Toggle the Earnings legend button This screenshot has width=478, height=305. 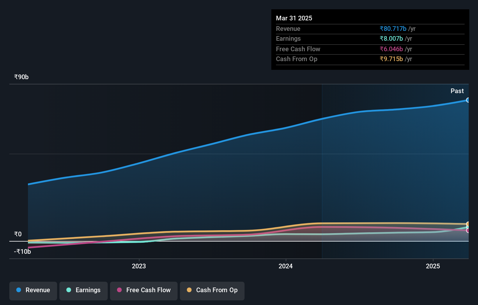click(84, 291)
